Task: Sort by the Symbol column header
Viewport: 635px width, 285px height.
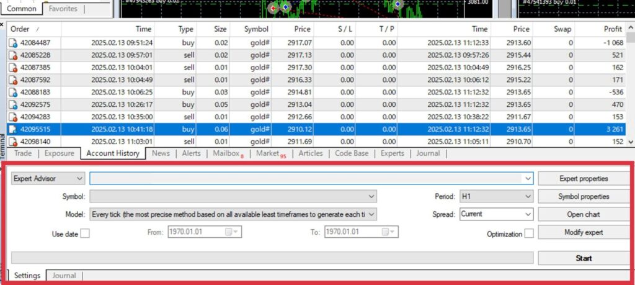Action: point(251,29)
